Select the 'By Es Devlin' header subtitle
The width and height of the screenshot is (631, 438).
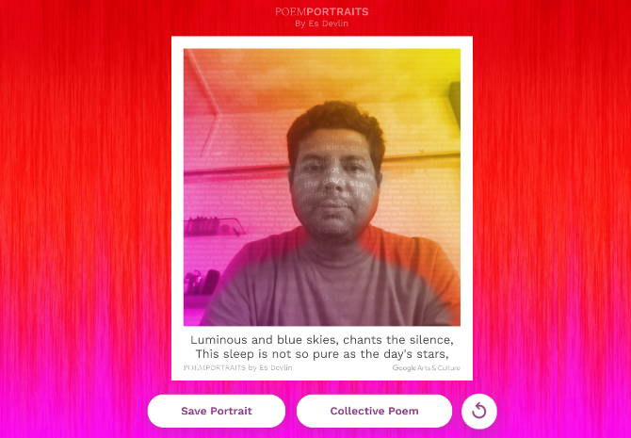tap(321, 24)
